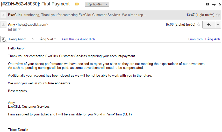Open source language 'Tiếng Anh' dropdown
Viewport: 222px width, 132px height.
(x=17, y=39)
